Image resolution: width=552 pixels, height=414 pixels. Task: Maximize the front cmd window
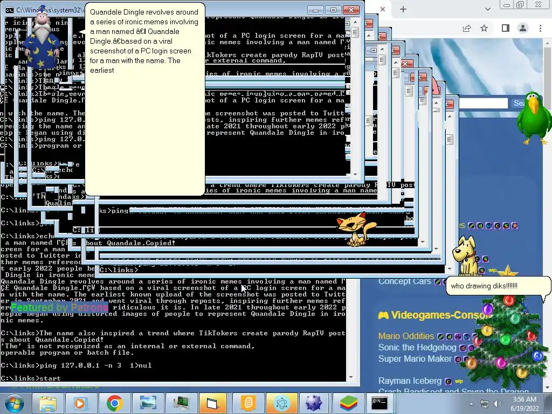click(x=333, y=10)
